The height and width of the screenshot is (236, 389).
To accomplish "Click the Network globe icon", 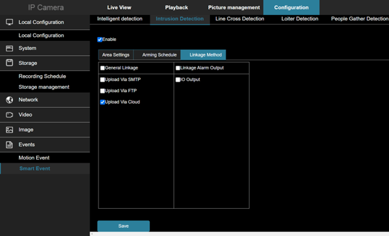I will (x=10, y=100).
